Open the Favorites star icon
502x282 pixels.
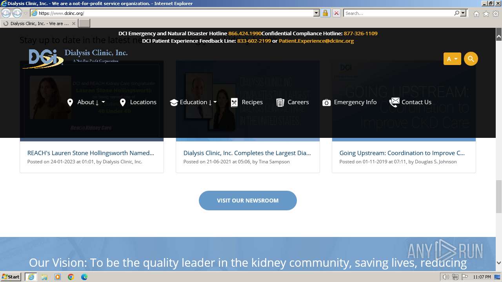point(486,14)
